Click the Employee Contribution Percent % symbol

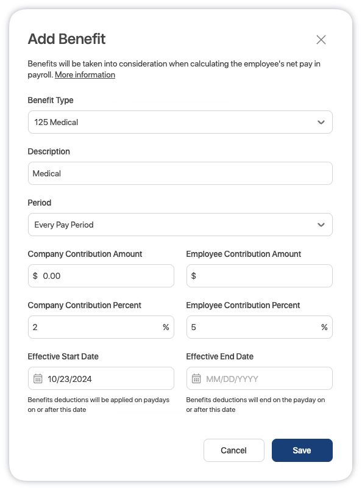click(x=324, y=327)
